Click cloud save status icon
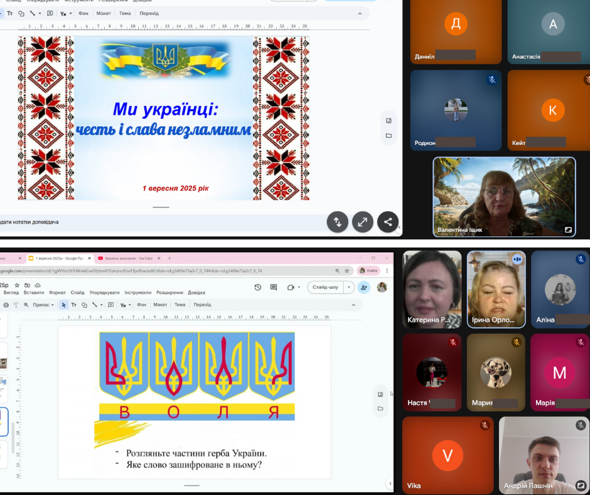Viewport: 590px width, 495px height. pos(38,285)
